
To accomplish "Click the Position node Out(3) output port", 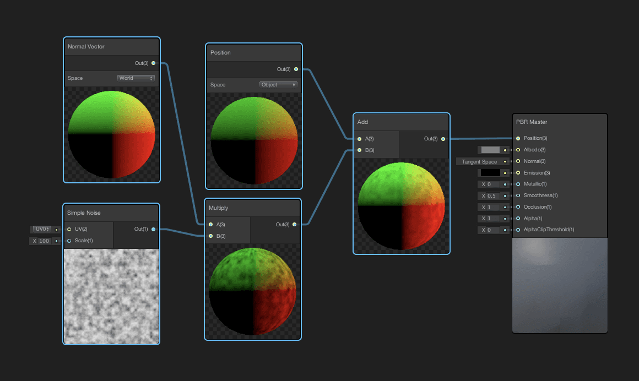I will [x=296, y=69].
